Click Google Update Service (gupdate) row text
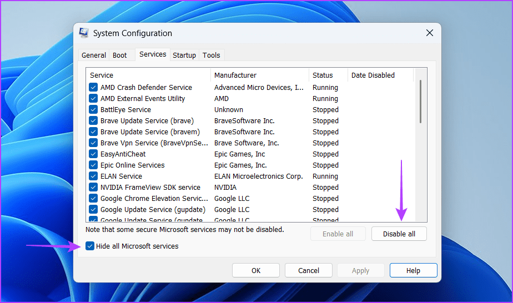 coord(153,210)
